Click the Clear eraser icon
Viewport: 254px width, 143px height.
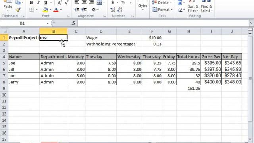coord(180,10)
